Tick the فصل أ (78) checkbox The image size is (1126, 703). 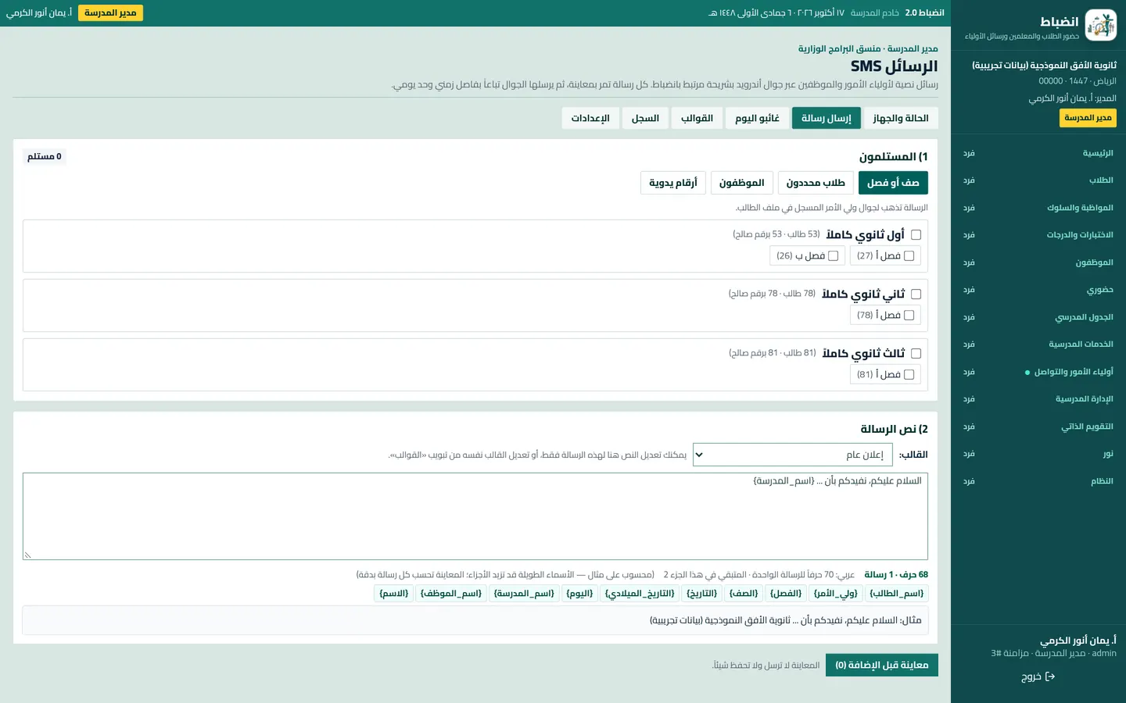tap(909, 315)
